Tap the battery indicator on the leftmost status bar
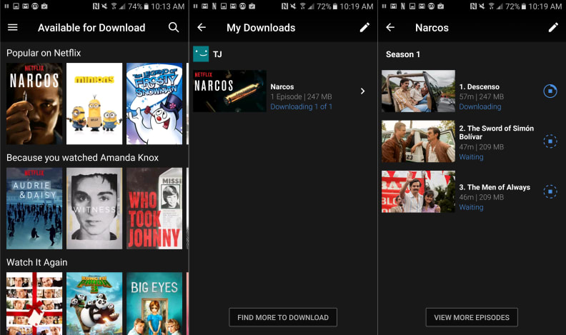The image size is (566, 335). (x=147, y=6)
